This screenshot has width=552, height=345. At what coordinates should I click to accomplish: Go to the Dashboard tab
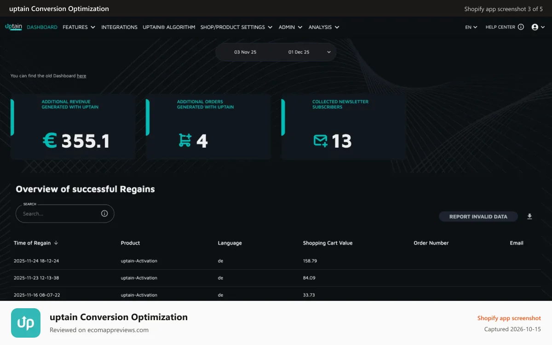coord(42,27)
